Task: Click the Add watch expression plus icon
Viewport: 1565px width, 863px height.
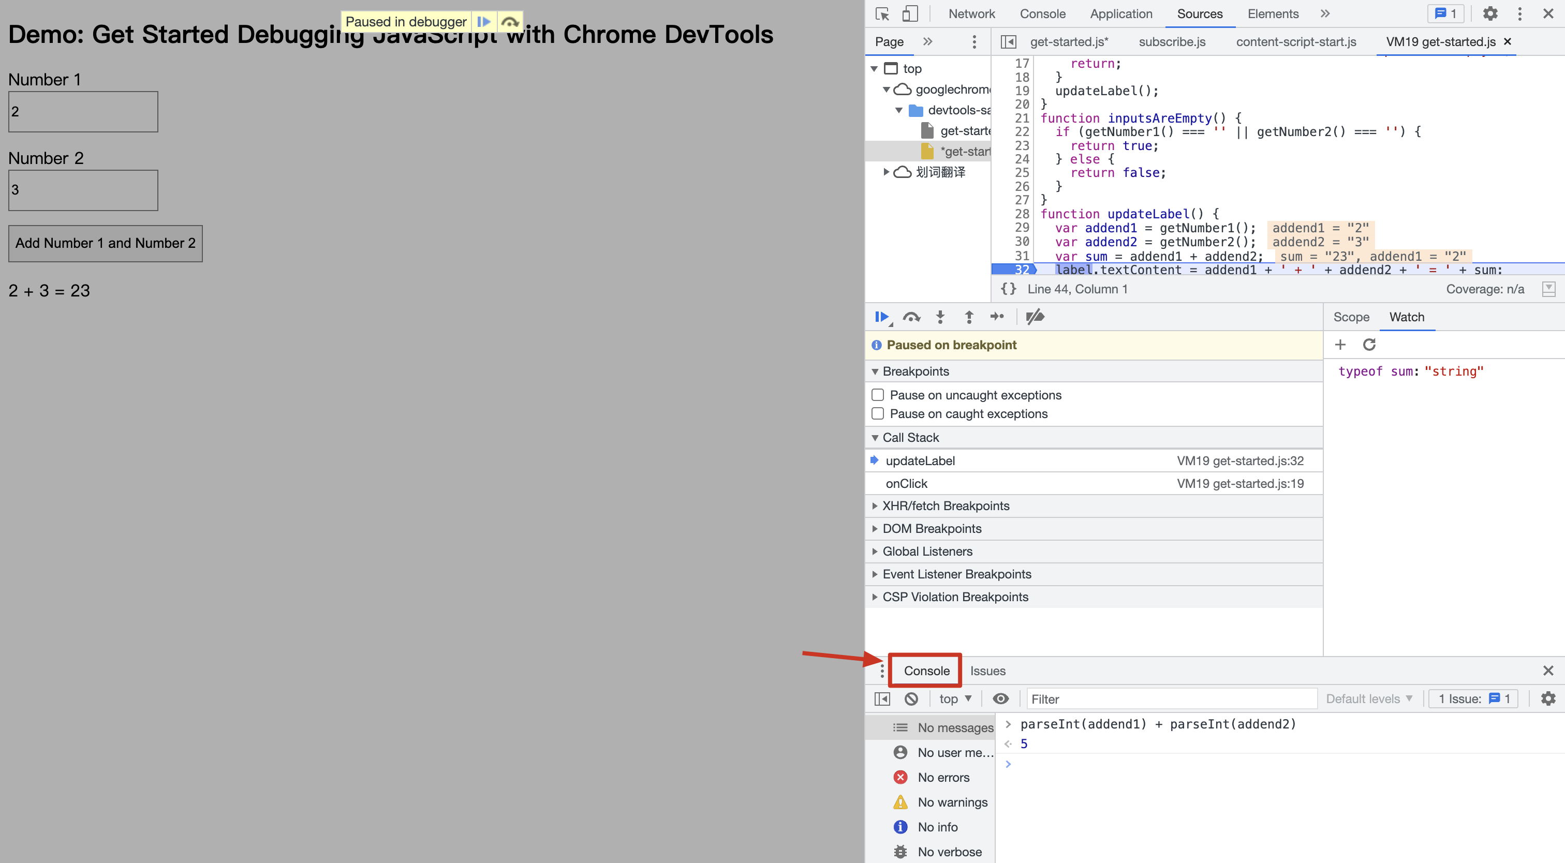Action: pos(1340,345)
